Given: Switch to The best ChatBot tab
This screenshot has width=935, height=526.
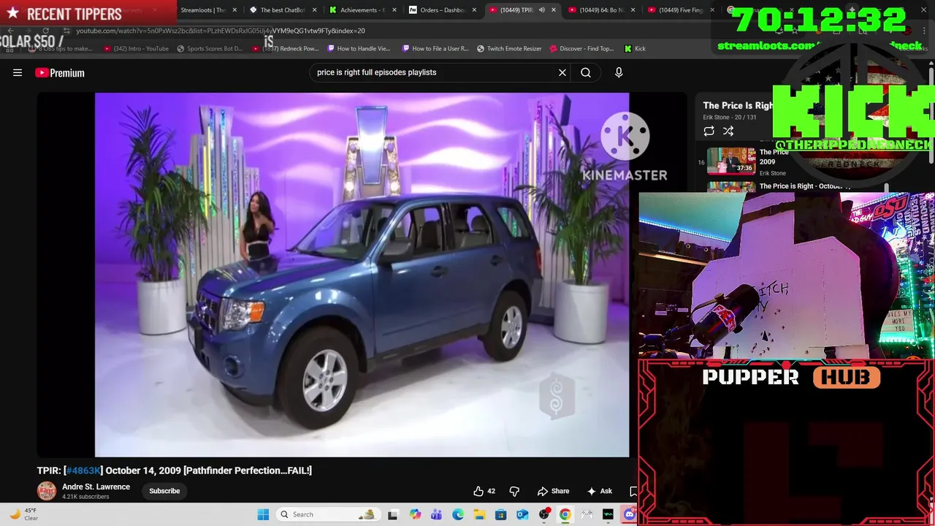Looking at the screenshot, I should 282,10.
